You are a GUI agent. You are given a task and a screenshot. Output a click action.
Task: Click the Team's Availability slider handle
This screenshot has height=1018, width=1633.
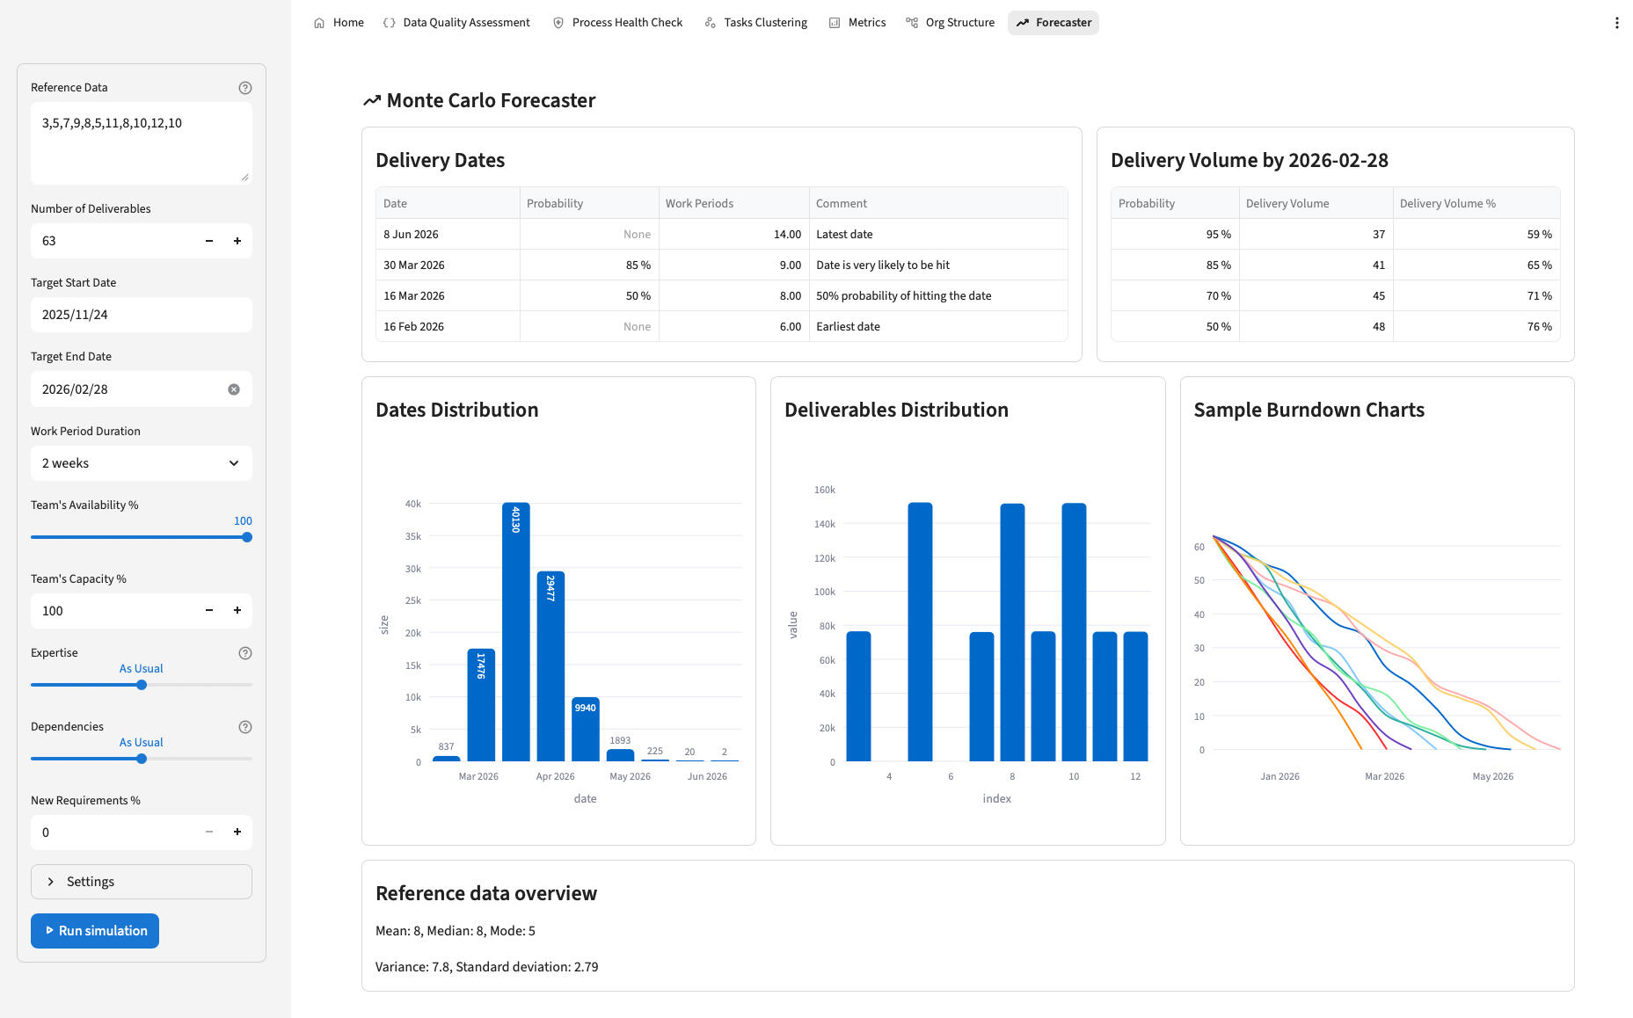click(247, 537)
